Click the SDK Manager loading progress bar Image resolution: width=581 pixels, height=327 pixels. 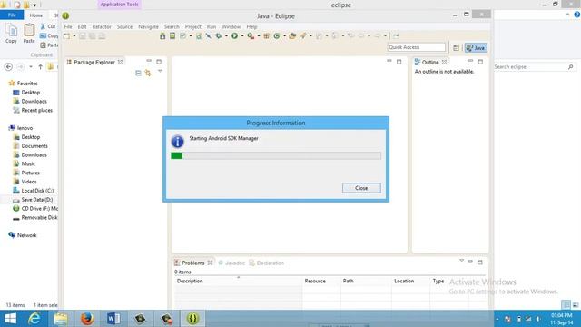tap(276, 155)
